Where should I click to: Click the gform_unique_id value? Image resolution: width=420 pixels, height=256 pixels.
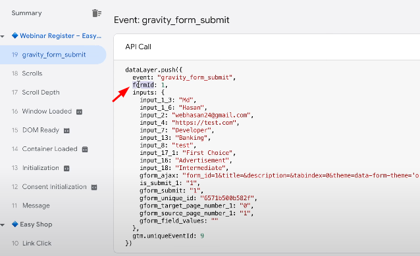pyautogui.click(x=227, y=198)
